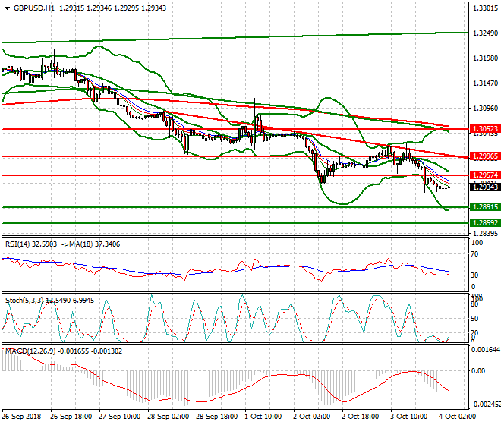Click the RSI 30 level scale value

tap(474, 275)
